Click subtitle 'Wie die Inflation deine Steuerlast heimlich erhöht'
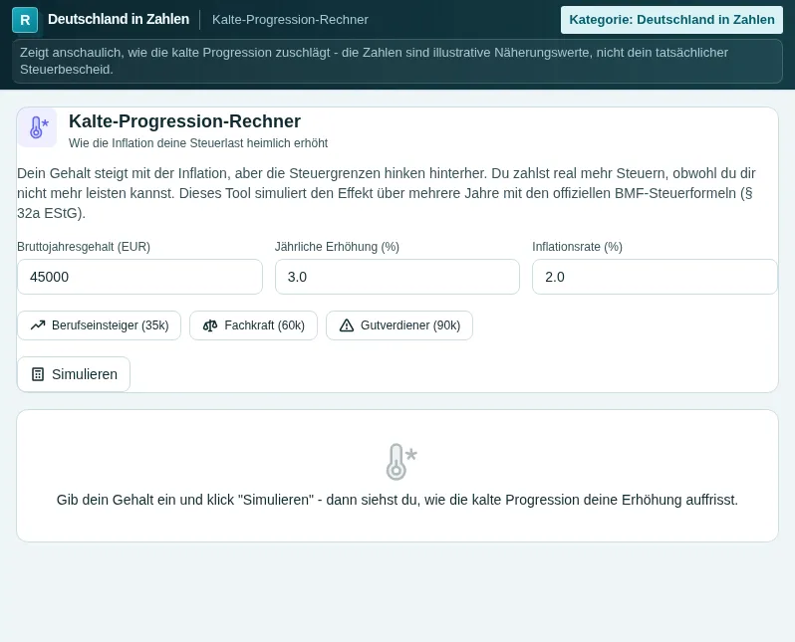 pos(198,143)
